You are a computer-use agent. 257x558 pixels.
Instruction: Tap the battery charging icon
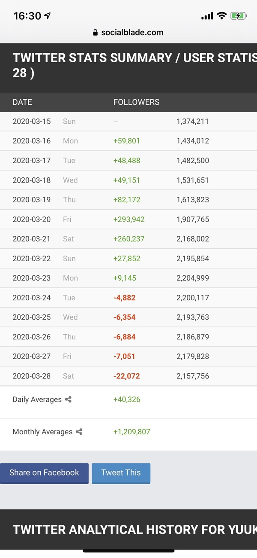238,16
